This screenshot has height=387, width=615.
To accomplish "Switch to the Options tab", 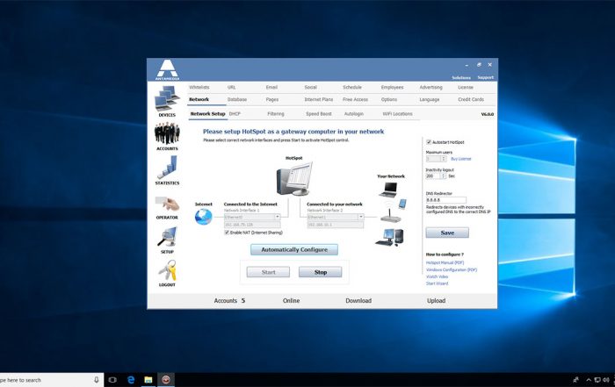I will click(x=389, y=99).
